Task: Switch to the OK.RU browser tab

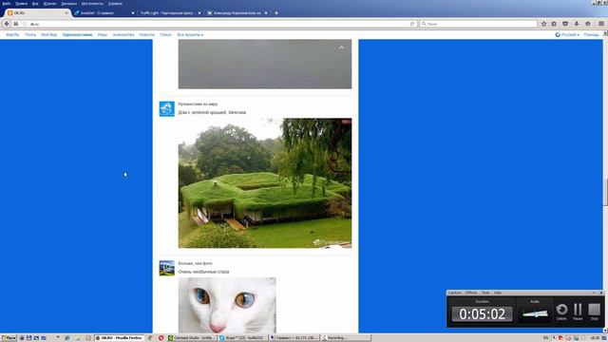Action: click(x=37, y=12)
